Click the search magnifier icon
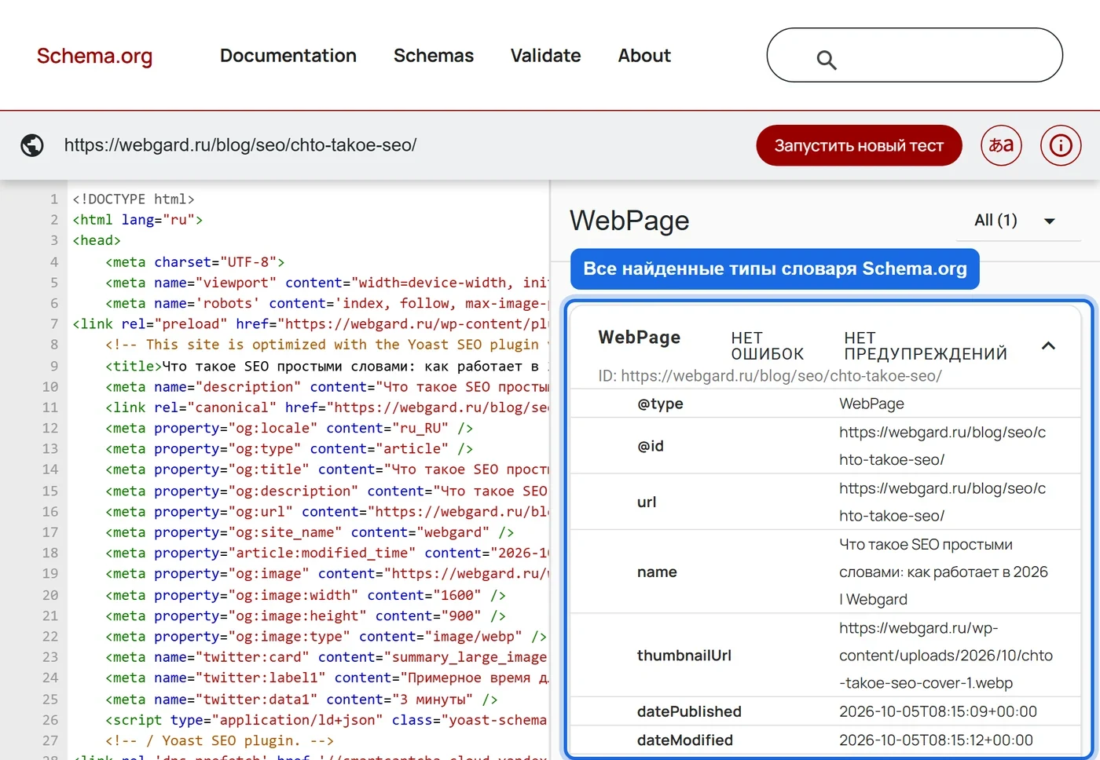The image size is (1100, 760). click(x=826, y=60)
